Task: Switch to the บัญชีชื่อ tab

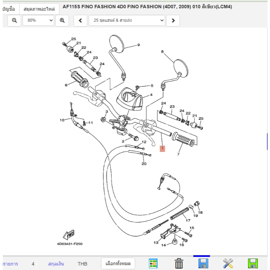Action: click(9, 9)
